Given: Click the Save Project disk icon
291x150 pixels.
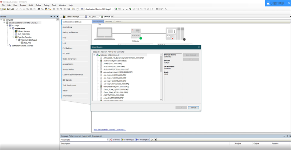Looking at the screenshot, I should pyautogui.click(x=8, y=9).
